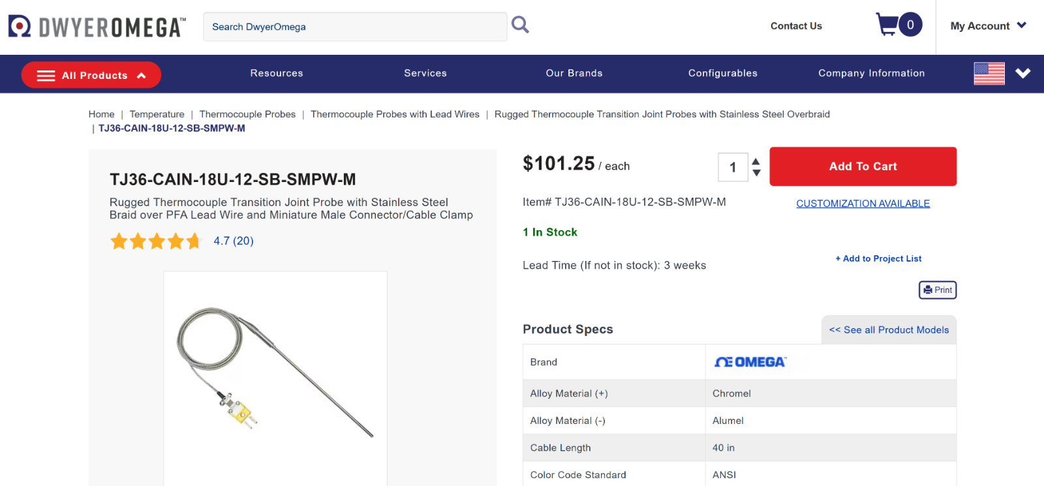Click the Product Specs heading
The height and width of the screenshot is (486, 1044).
click(x=568, y=329)
